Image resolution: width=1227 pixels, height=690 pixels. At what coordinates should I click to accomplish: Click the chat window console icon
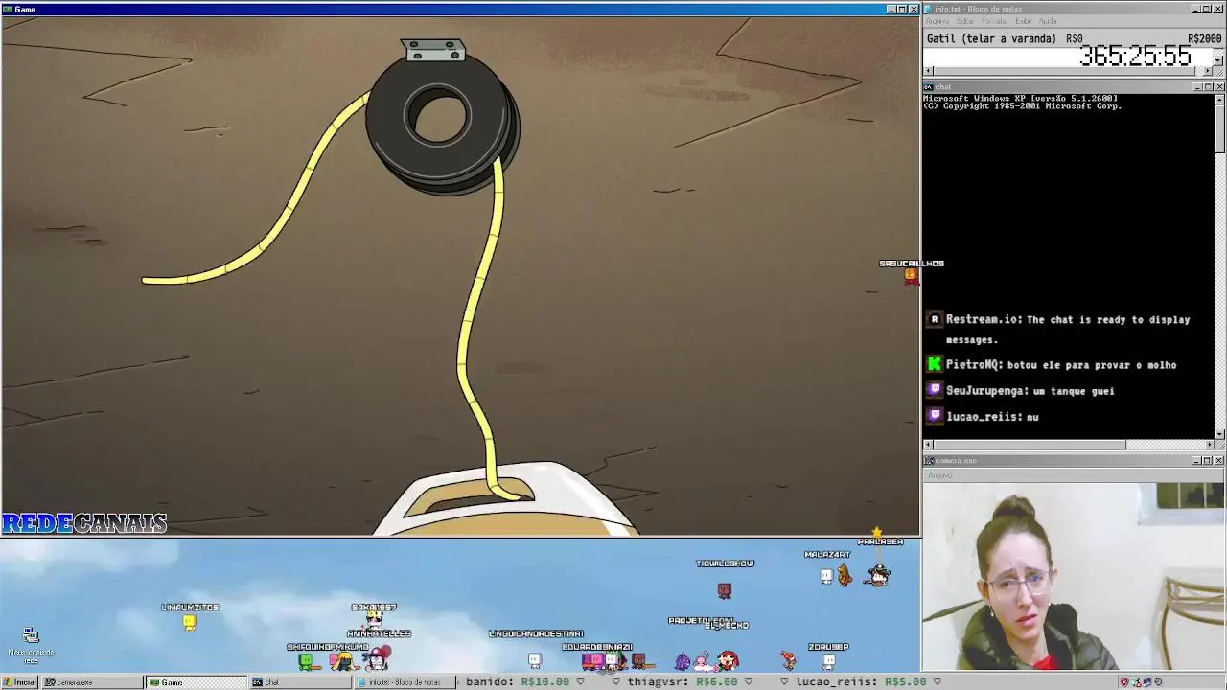929,87
